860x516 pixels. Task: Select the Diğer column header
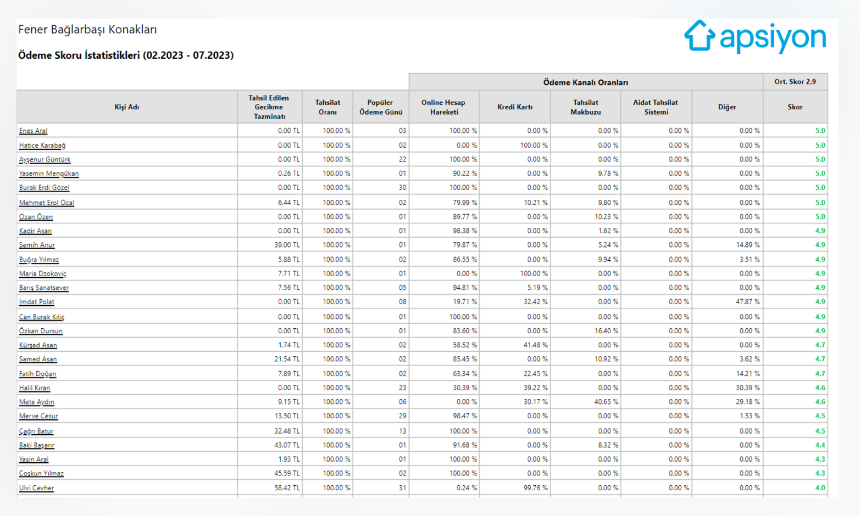pos(727,107)
